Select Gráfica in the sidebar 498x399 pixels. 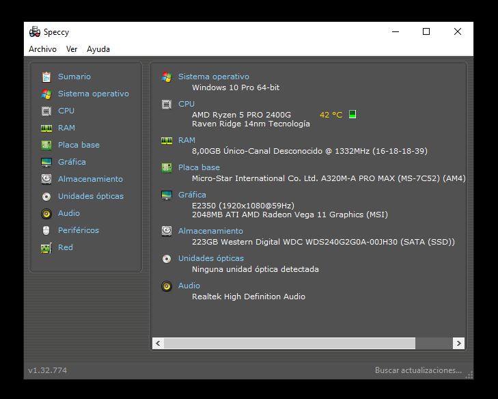pyautogui.click(x=72, y=162)
